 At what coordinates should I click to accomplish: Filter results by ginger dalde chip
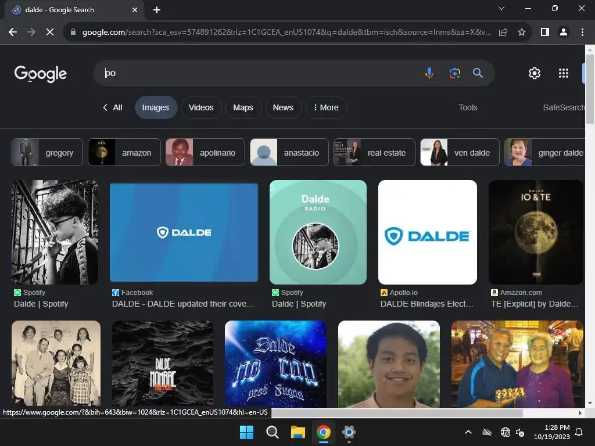[544, 153]
